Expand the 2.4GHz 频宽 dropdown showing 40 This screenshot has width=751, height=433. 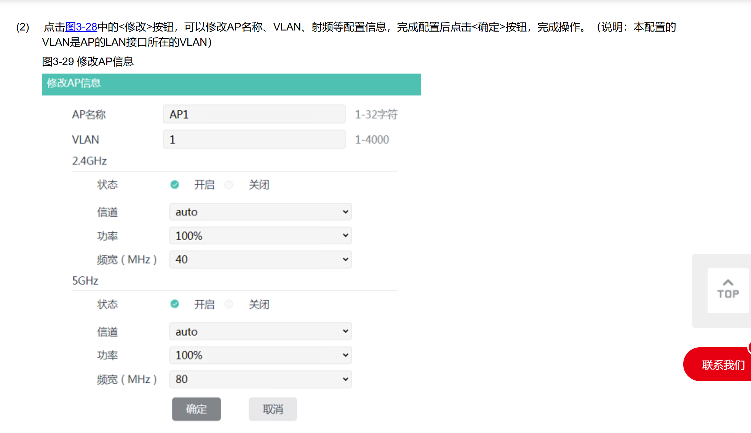[260, 260]
